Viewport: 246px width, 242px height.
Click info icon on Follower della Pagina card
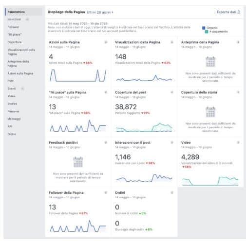[106, 192]
